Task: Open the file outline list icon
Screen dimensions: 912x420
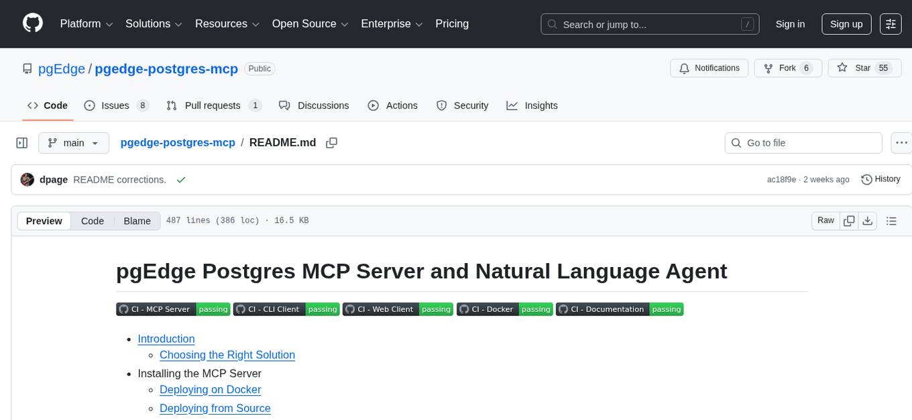Action: pos(892,220)
